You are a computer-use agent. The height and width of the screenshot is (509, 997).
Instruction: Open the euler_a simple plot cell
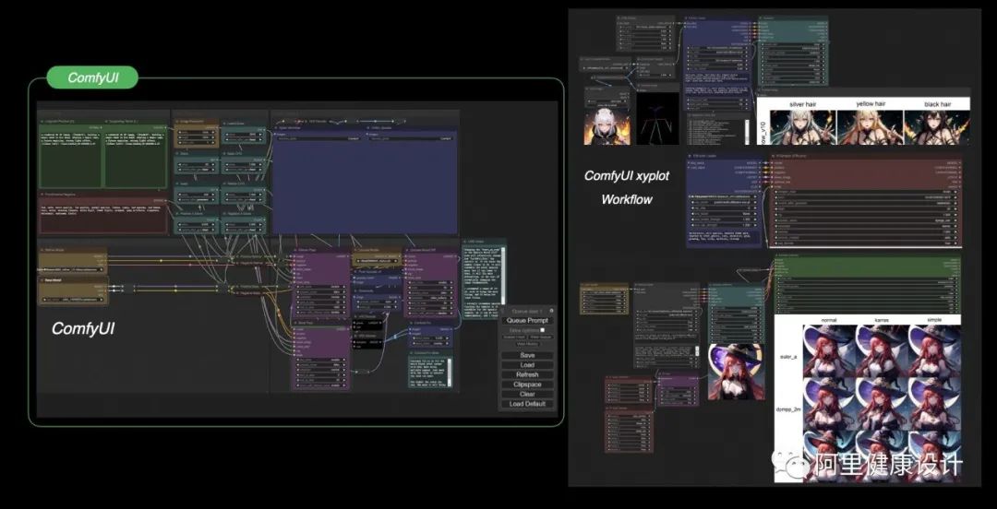934,350
